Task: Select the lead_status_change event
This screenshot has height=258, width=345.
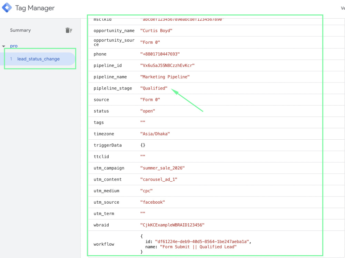Action: [38, 59]
